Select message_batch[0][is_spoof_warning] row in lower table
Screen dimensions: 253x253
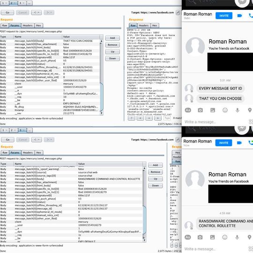point(71,169)
